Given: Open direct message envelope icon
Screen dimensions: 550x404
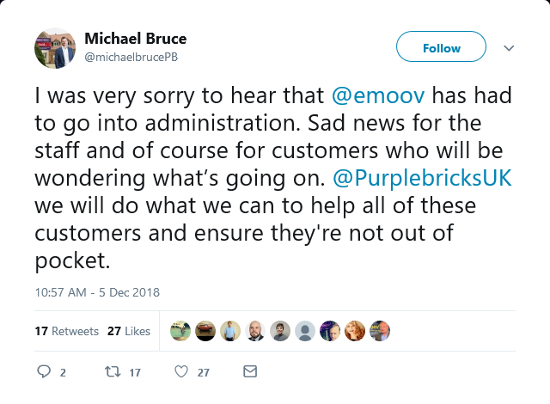Looking at the screenshot, I should coord(250,371).
